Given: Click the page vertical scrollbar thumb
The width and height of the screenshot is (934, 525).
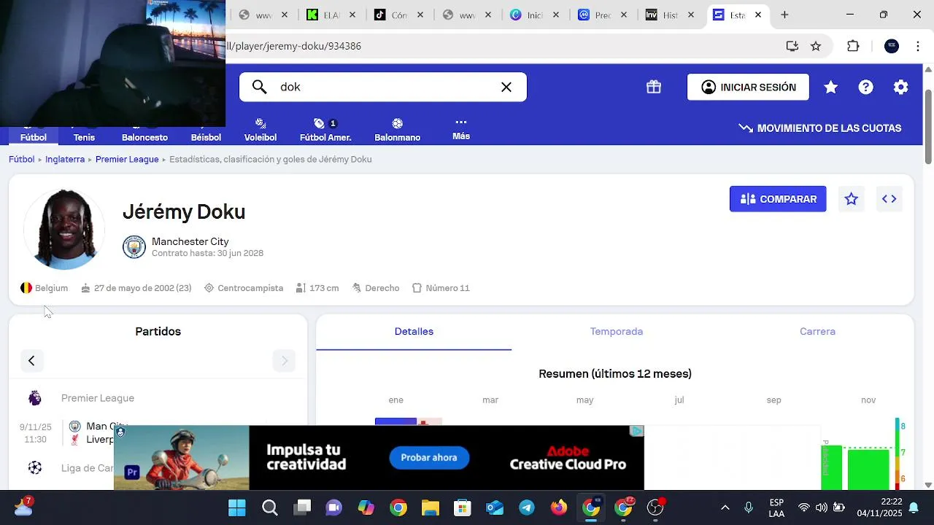Looking at the screenshot, I should pyautogui.click(x=928, y=125).
